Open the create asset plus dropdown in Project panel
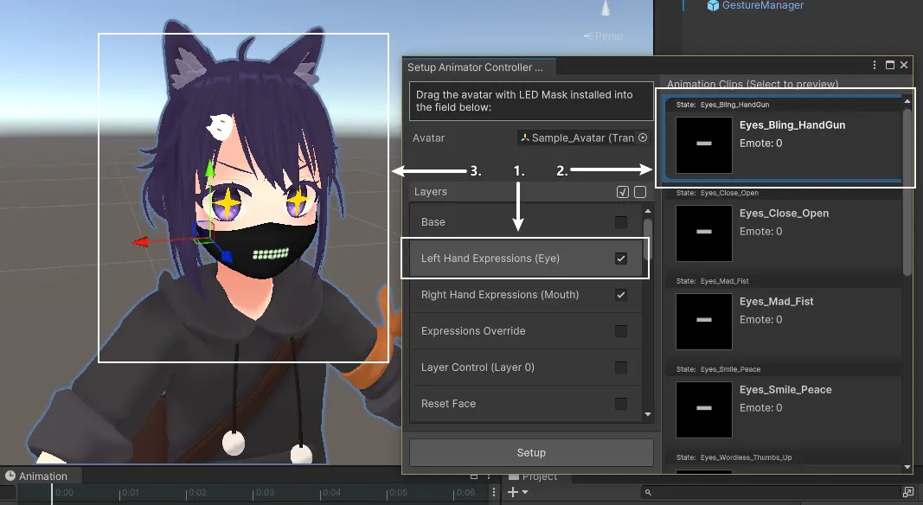The width and height of the screenshot is (923, 505). [513, 491]
